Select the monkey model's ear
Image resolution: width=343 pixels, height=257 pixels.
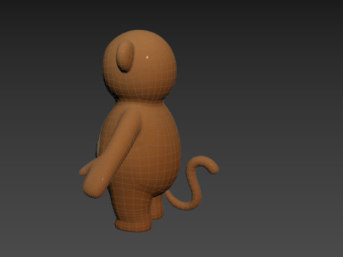pyautogui.click(x=125, y=56)
